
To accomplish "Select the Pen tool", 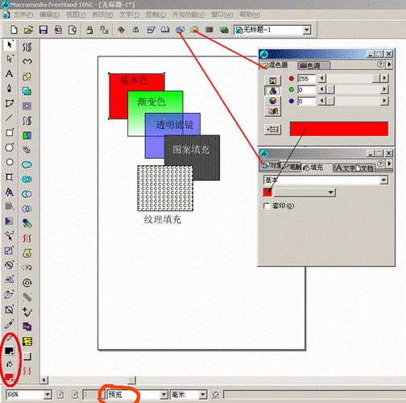I will (x=10, y=88).
